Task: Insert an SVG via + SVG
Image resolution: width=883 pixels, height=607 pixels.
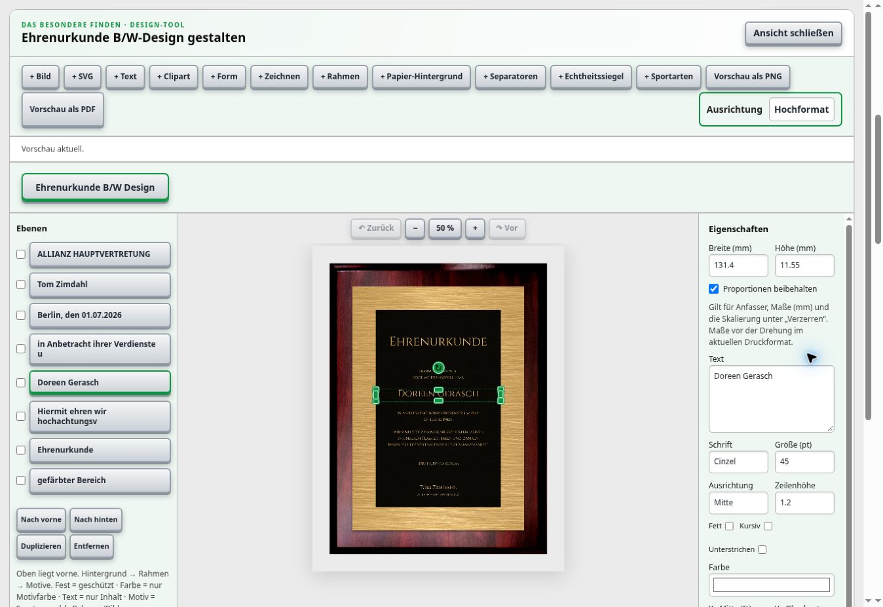Action: pyautogui.click(x=83, y=77)
